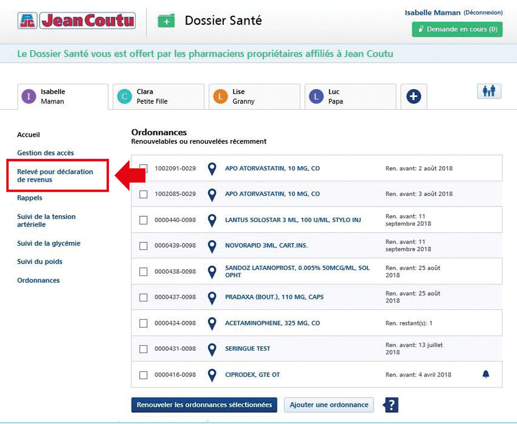517x424 pixels.
Task: Open the Seringue Test link
Action: click(248, 349)
